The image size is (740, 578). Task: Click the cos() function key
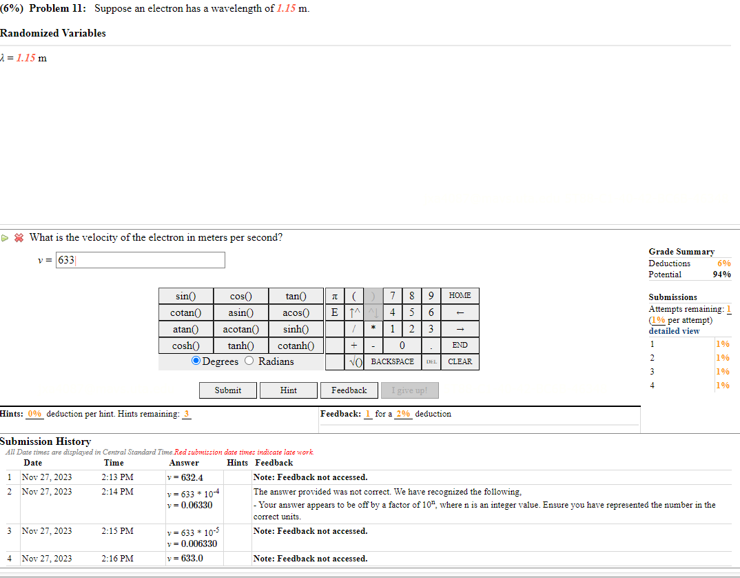pos(241,296)
